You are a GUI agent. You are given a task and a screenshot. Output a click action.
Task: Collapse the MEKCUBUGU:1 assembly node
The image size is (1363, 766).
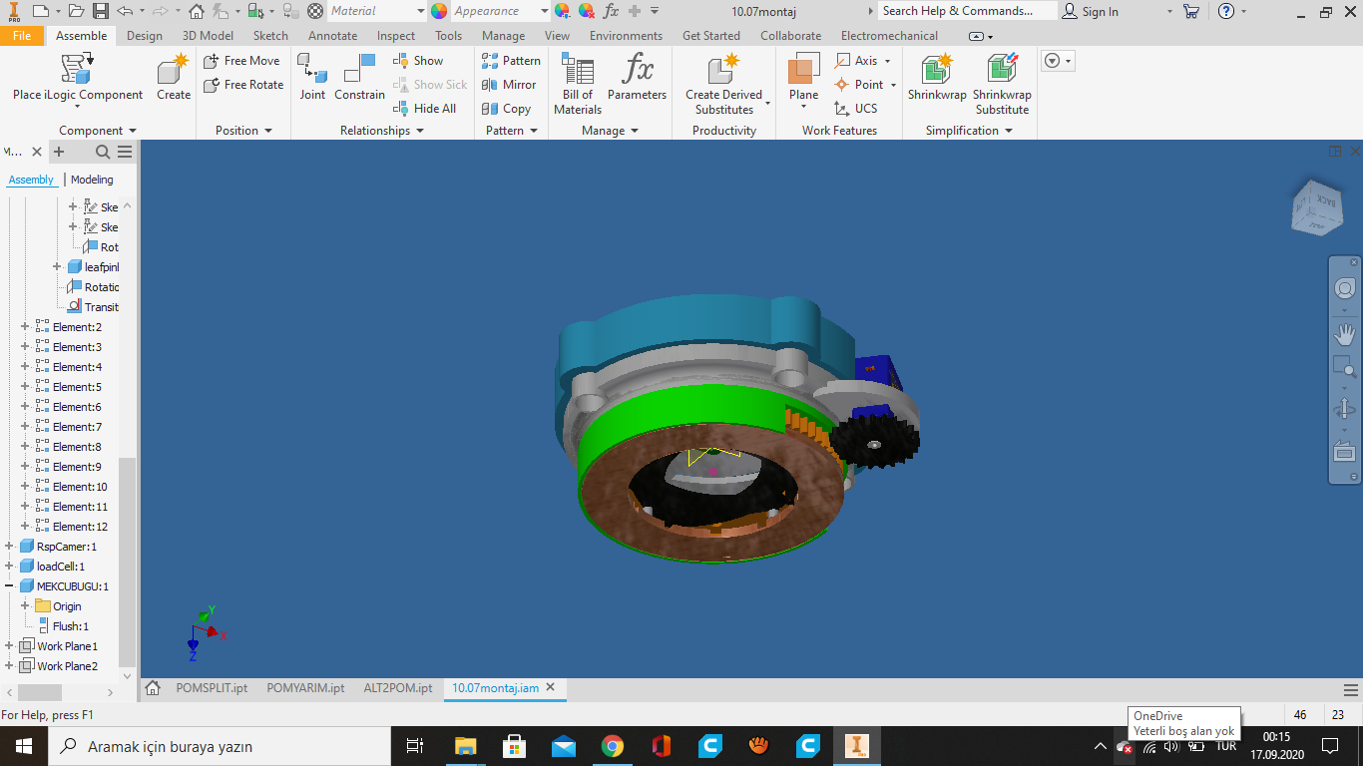8,585
